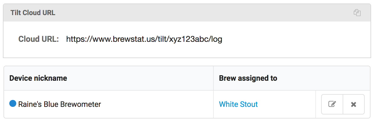374x122 pixels.
Task: Open the White Stout brew link
Action: (238, 104)
